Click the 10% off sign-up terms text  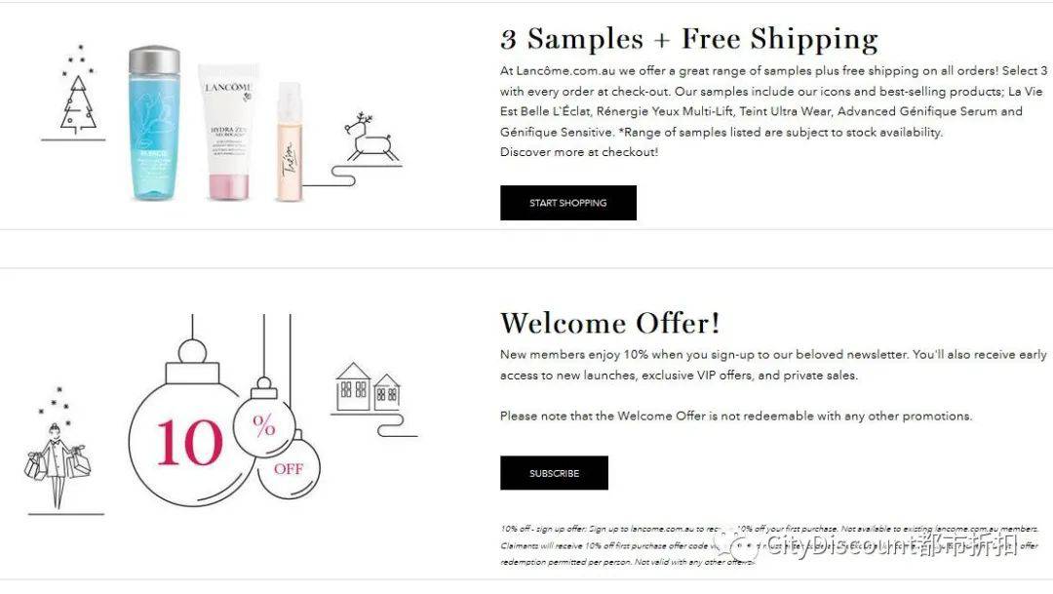pyautogui.click(x=769, y=545)
